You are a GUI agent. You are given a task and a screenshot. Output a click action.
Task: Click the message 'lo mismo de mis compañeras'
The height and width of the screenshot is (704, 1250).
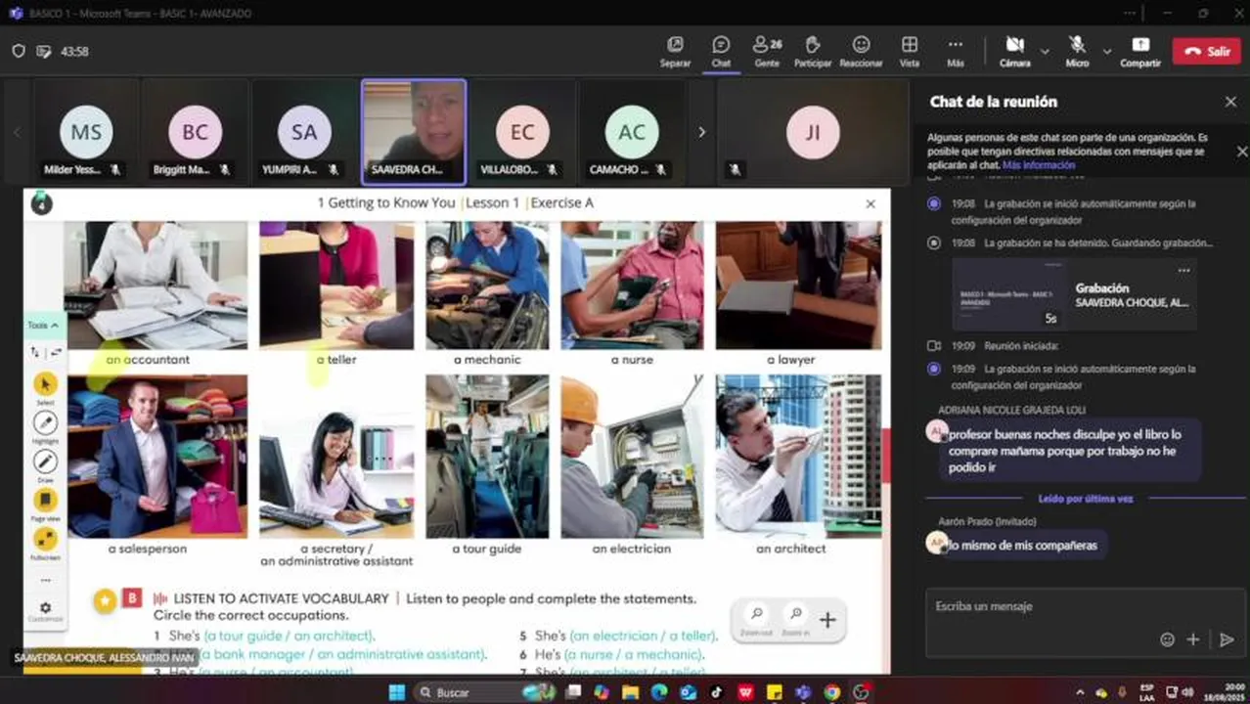[x=1022, y=546]
